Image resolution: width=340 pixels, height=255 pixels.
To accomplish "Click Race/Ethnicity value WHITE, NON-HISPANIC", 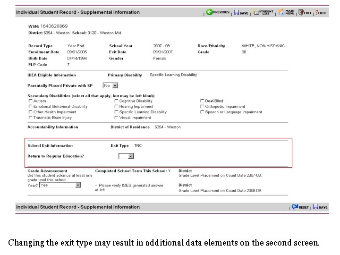I will pos(263,46).
